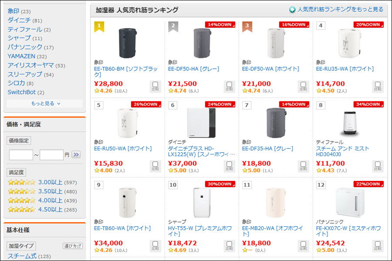Click the rank 1 gold ribbon badge

pos(99,27)
